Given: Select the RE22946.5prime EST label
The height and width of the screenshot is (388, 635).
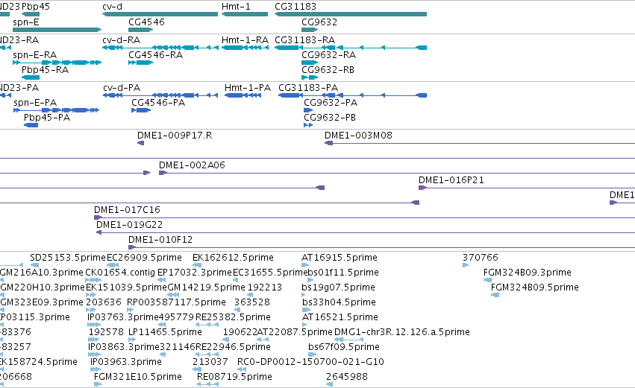Looking at the screenshot, I should (x=233, y=348).
